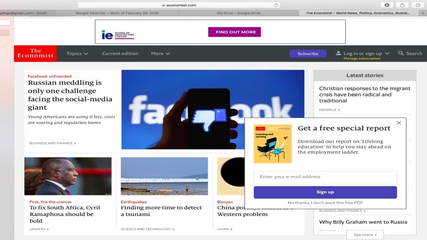Click FIND OUT MORE in the ad banner

pyautogui.click(x=234, y=32)
